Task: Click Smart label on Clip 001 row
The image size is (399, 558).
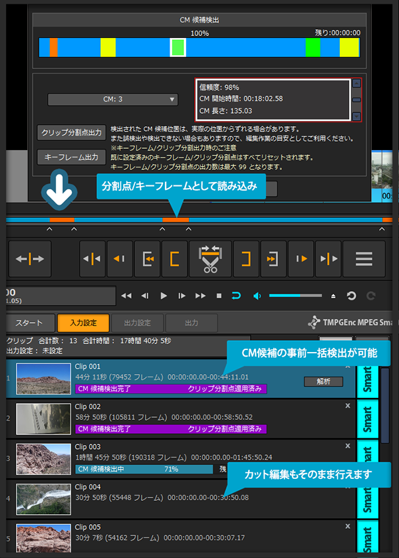Action: tap(367, 381)
